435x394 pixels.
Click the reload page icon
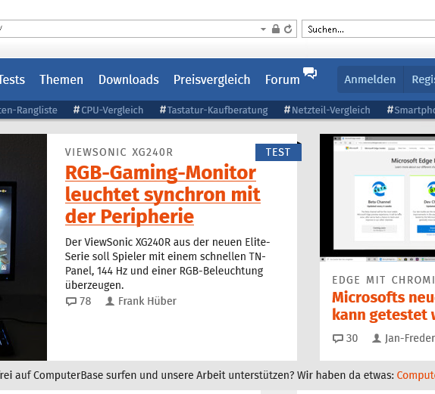coord(288,29)
